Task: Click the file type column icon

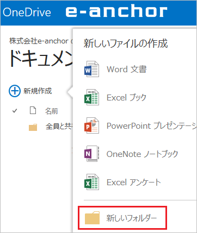Action: [x=33, y=110]
